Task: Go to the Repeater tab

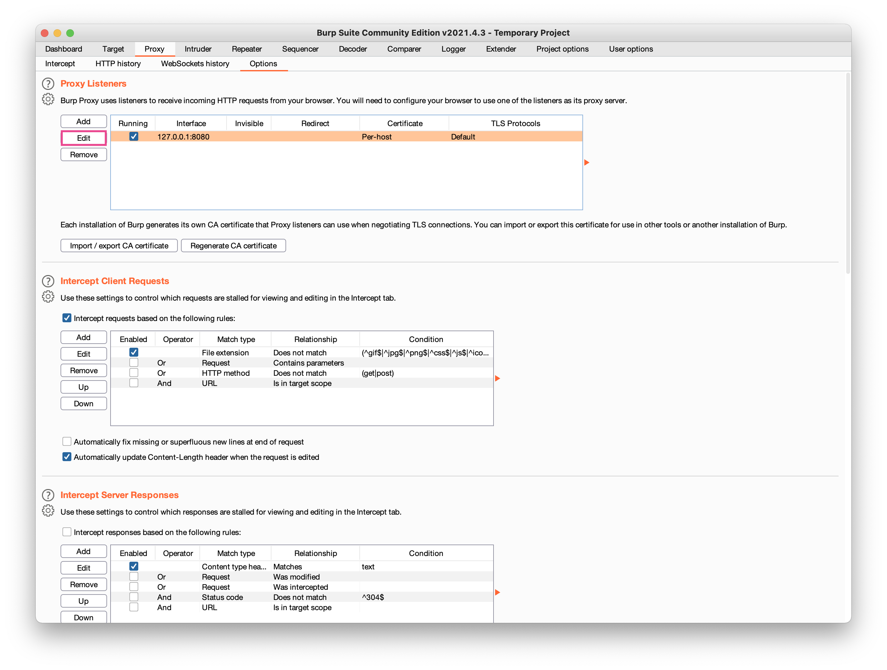Action: point(247,49)
